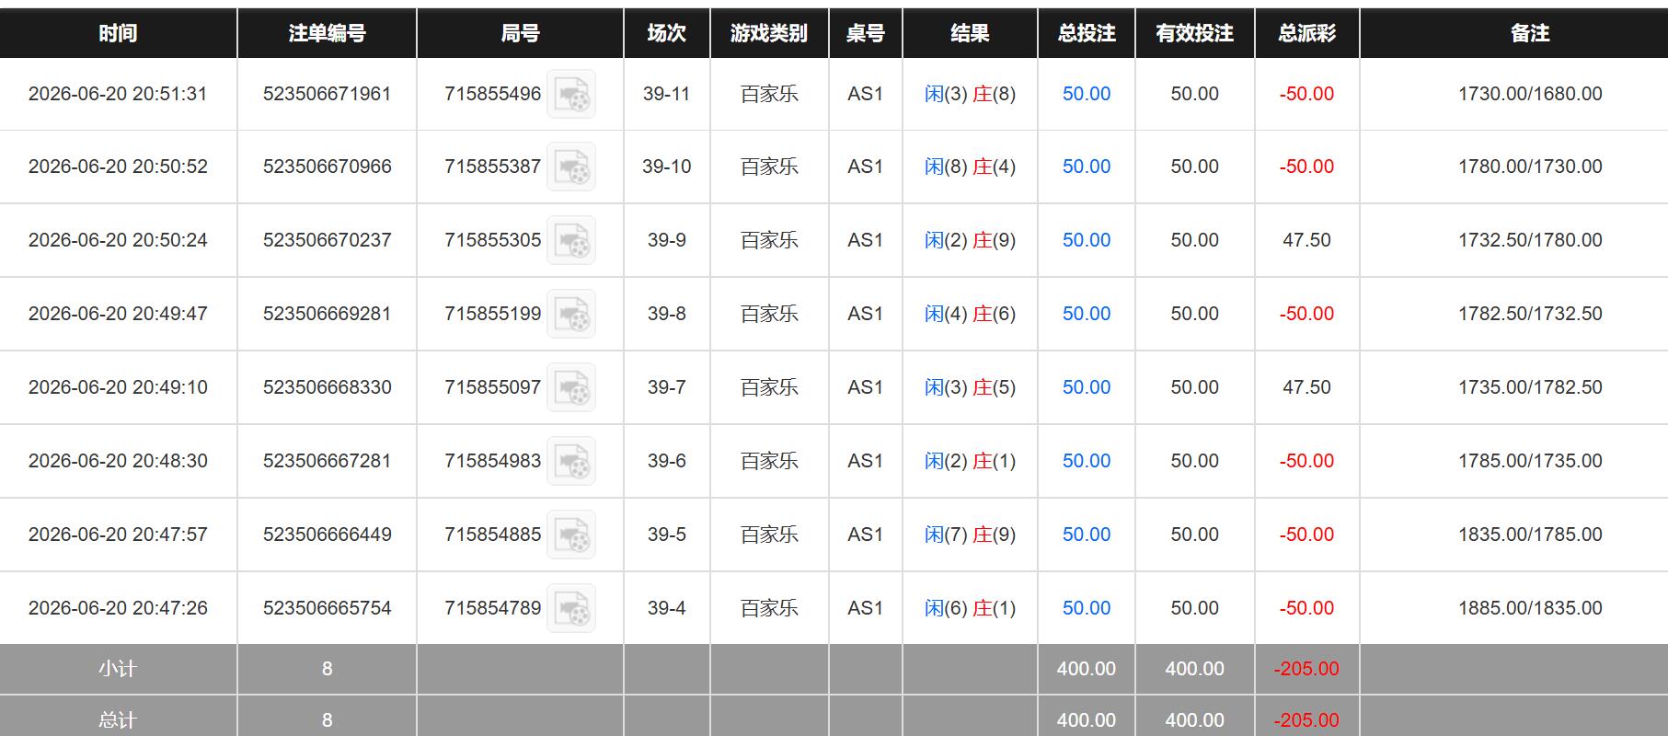Viewport: 1668px width, 736px height.
Task: Open bet number 523506668330
Action: coord(327,387)
